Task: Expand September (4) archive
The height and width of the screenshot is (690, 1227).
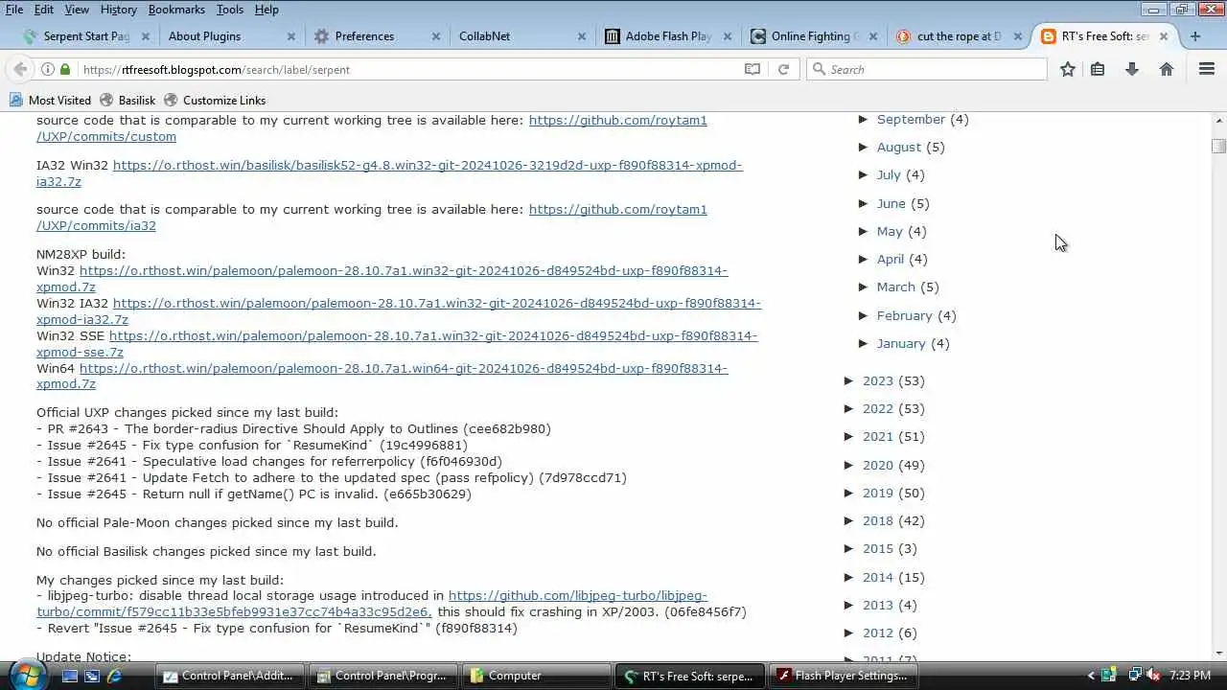Action: [864, 119]
